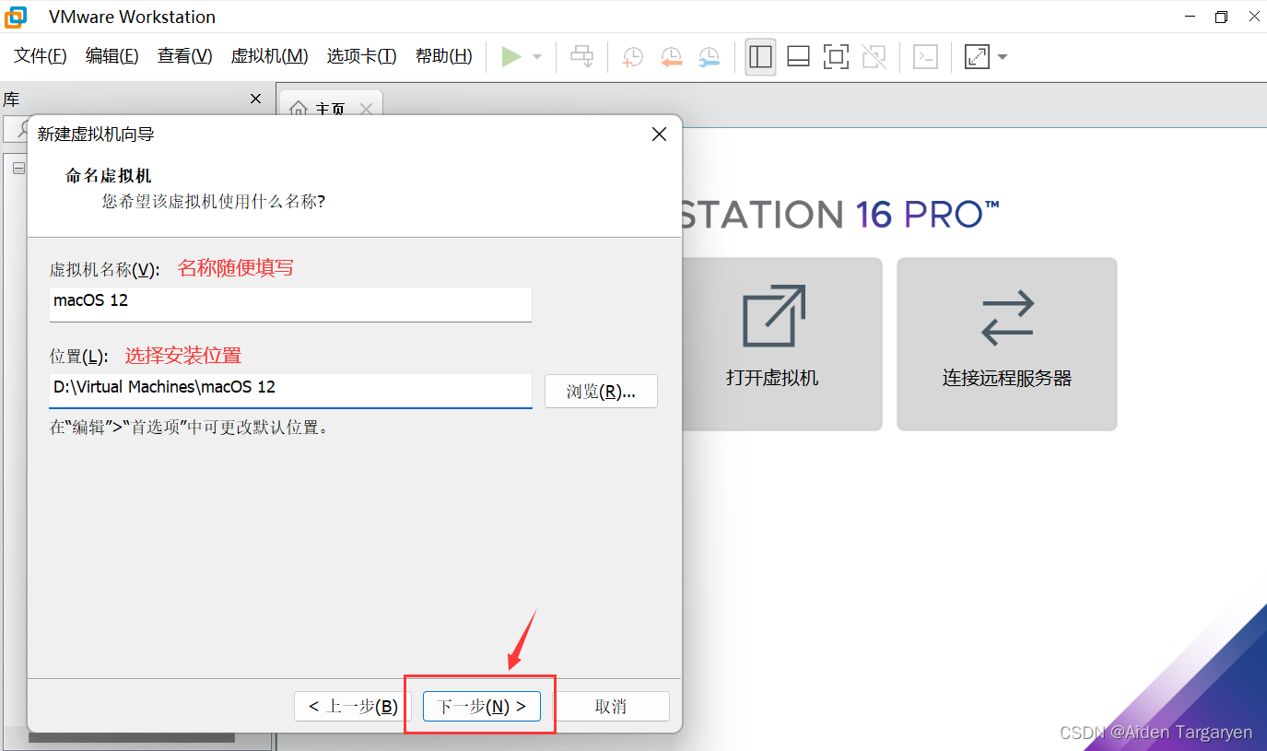The height and width of the screenshot is (751, 1267).
Task: Click the 库 panel title label
Action: coord(11,99)
